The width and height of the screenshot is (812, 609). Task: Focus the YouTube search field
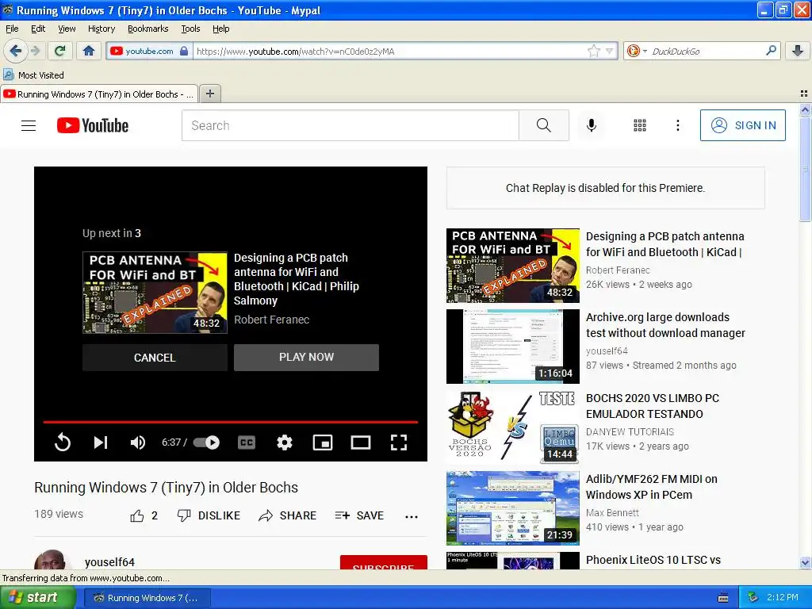click(x=350, y=125)
